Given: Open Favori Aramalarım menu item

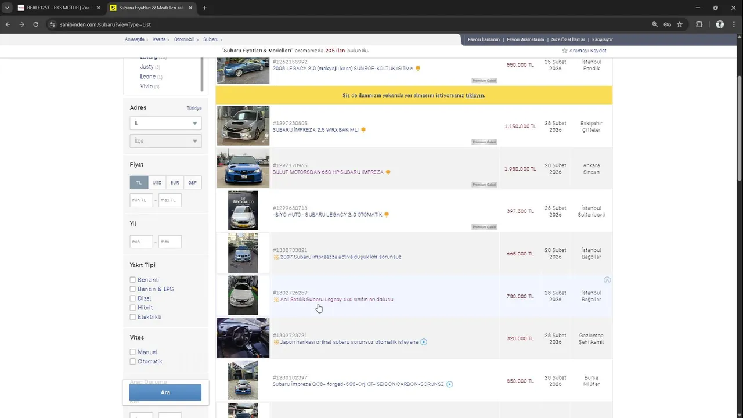Looking at the screenshot, I should pos(525,39).
